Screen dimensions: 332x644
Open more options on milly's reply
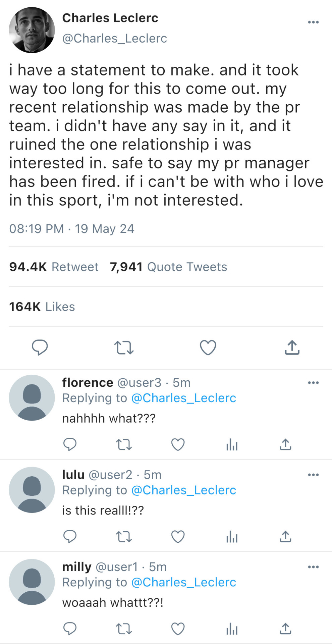tap(313, 567)
